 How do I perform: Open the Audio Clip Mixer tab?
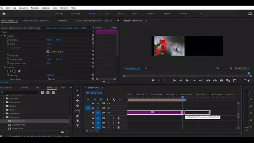click(36, 21)
